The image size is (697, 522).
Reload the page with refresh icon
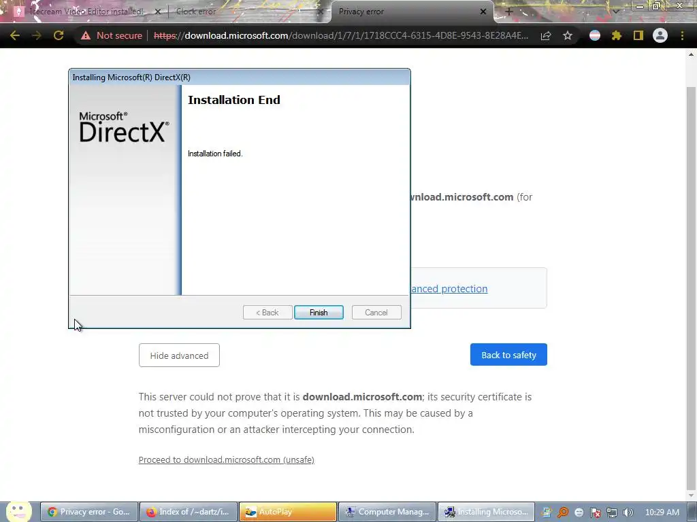(59, 35)
